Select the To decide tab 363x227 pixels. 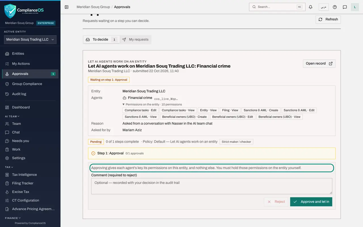(x=102, y=39)
